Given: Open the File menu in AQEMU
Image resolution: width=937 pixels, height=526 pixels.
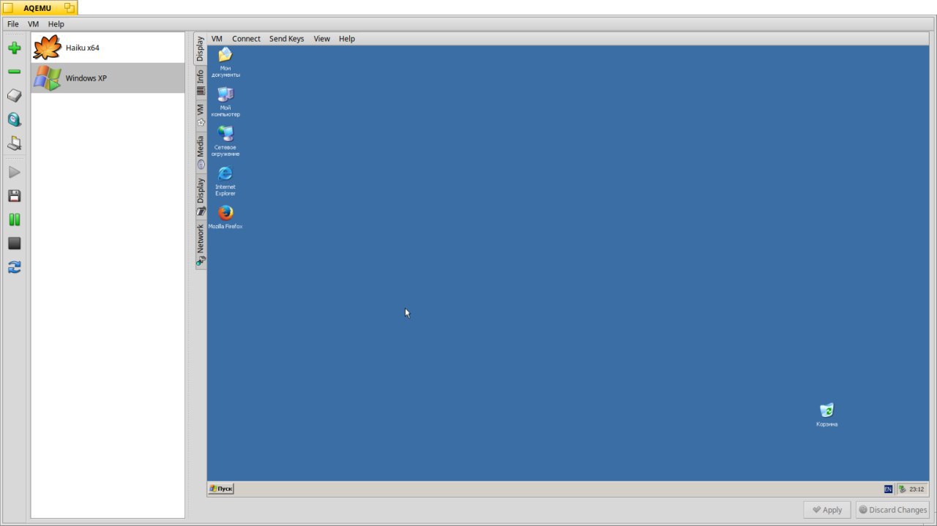Looking at the screenshot, I should (x=13, y=23).
